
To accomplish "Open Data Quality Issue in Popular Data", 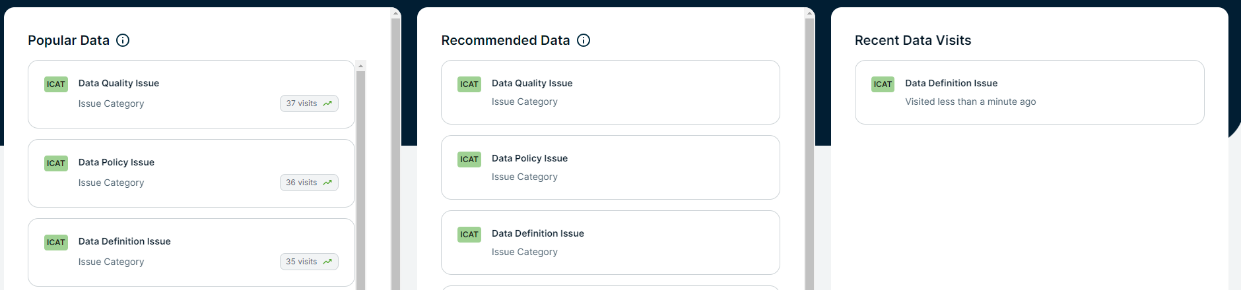I will click(119, 83).
